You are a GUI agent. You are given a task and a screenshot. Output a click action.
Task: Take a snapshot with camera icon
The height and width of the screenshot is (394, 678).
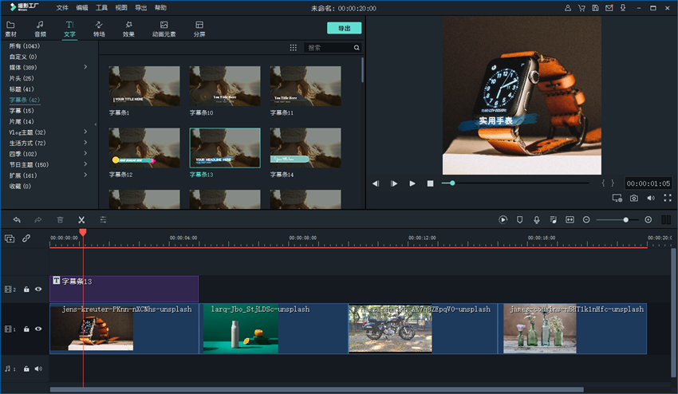(x=634, y=198)
